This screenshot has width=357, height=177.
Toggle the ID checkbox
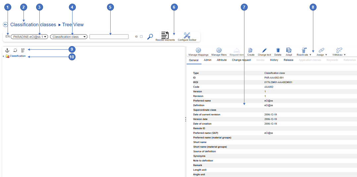coord(141,37)
